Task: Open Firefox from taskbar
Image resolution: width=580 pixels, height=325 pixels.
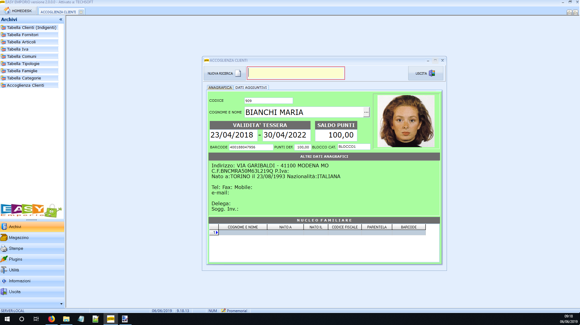Action: [52, 319]
